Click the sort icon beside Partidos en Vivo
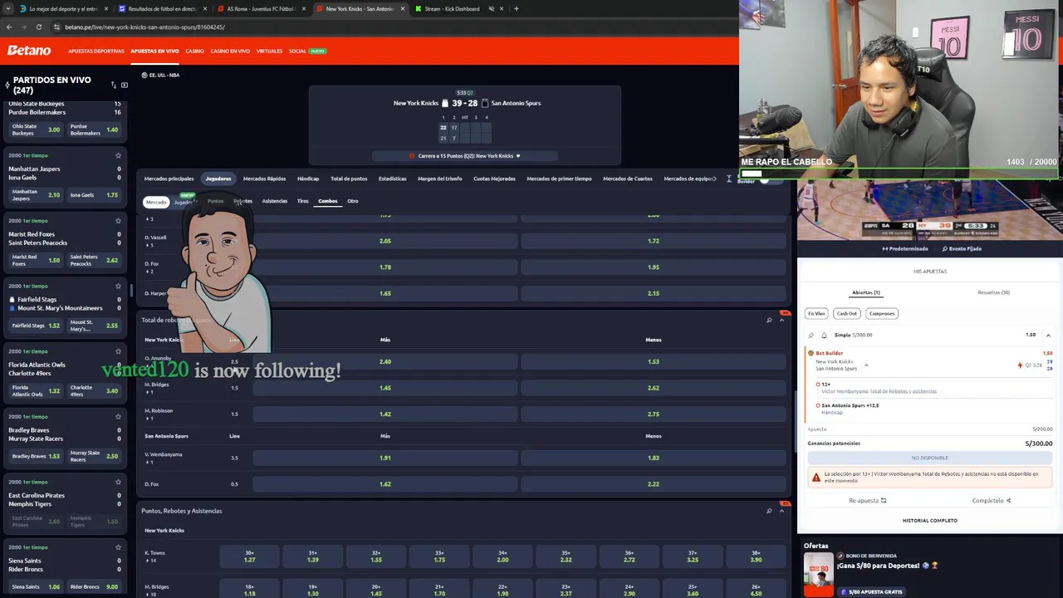Viewport: 1063px width, 598px height. coord(114,85)
